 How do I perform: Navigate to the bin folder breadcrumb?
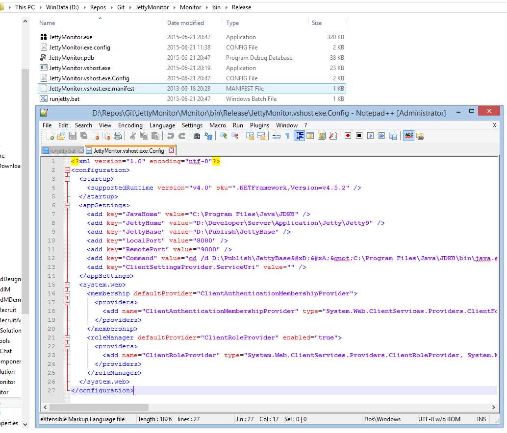point(216,7)
